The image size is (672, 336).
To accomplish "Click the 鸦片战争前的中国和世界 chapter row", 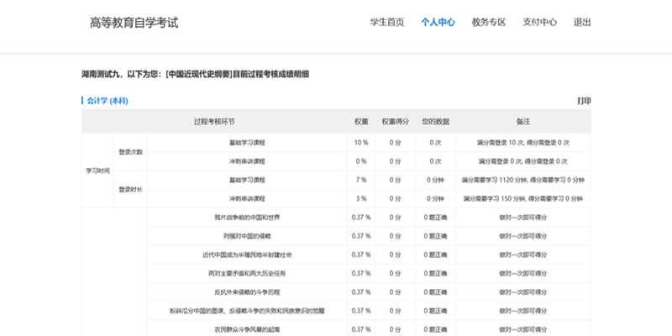I will pyautogui.click(x=247, y=218).
